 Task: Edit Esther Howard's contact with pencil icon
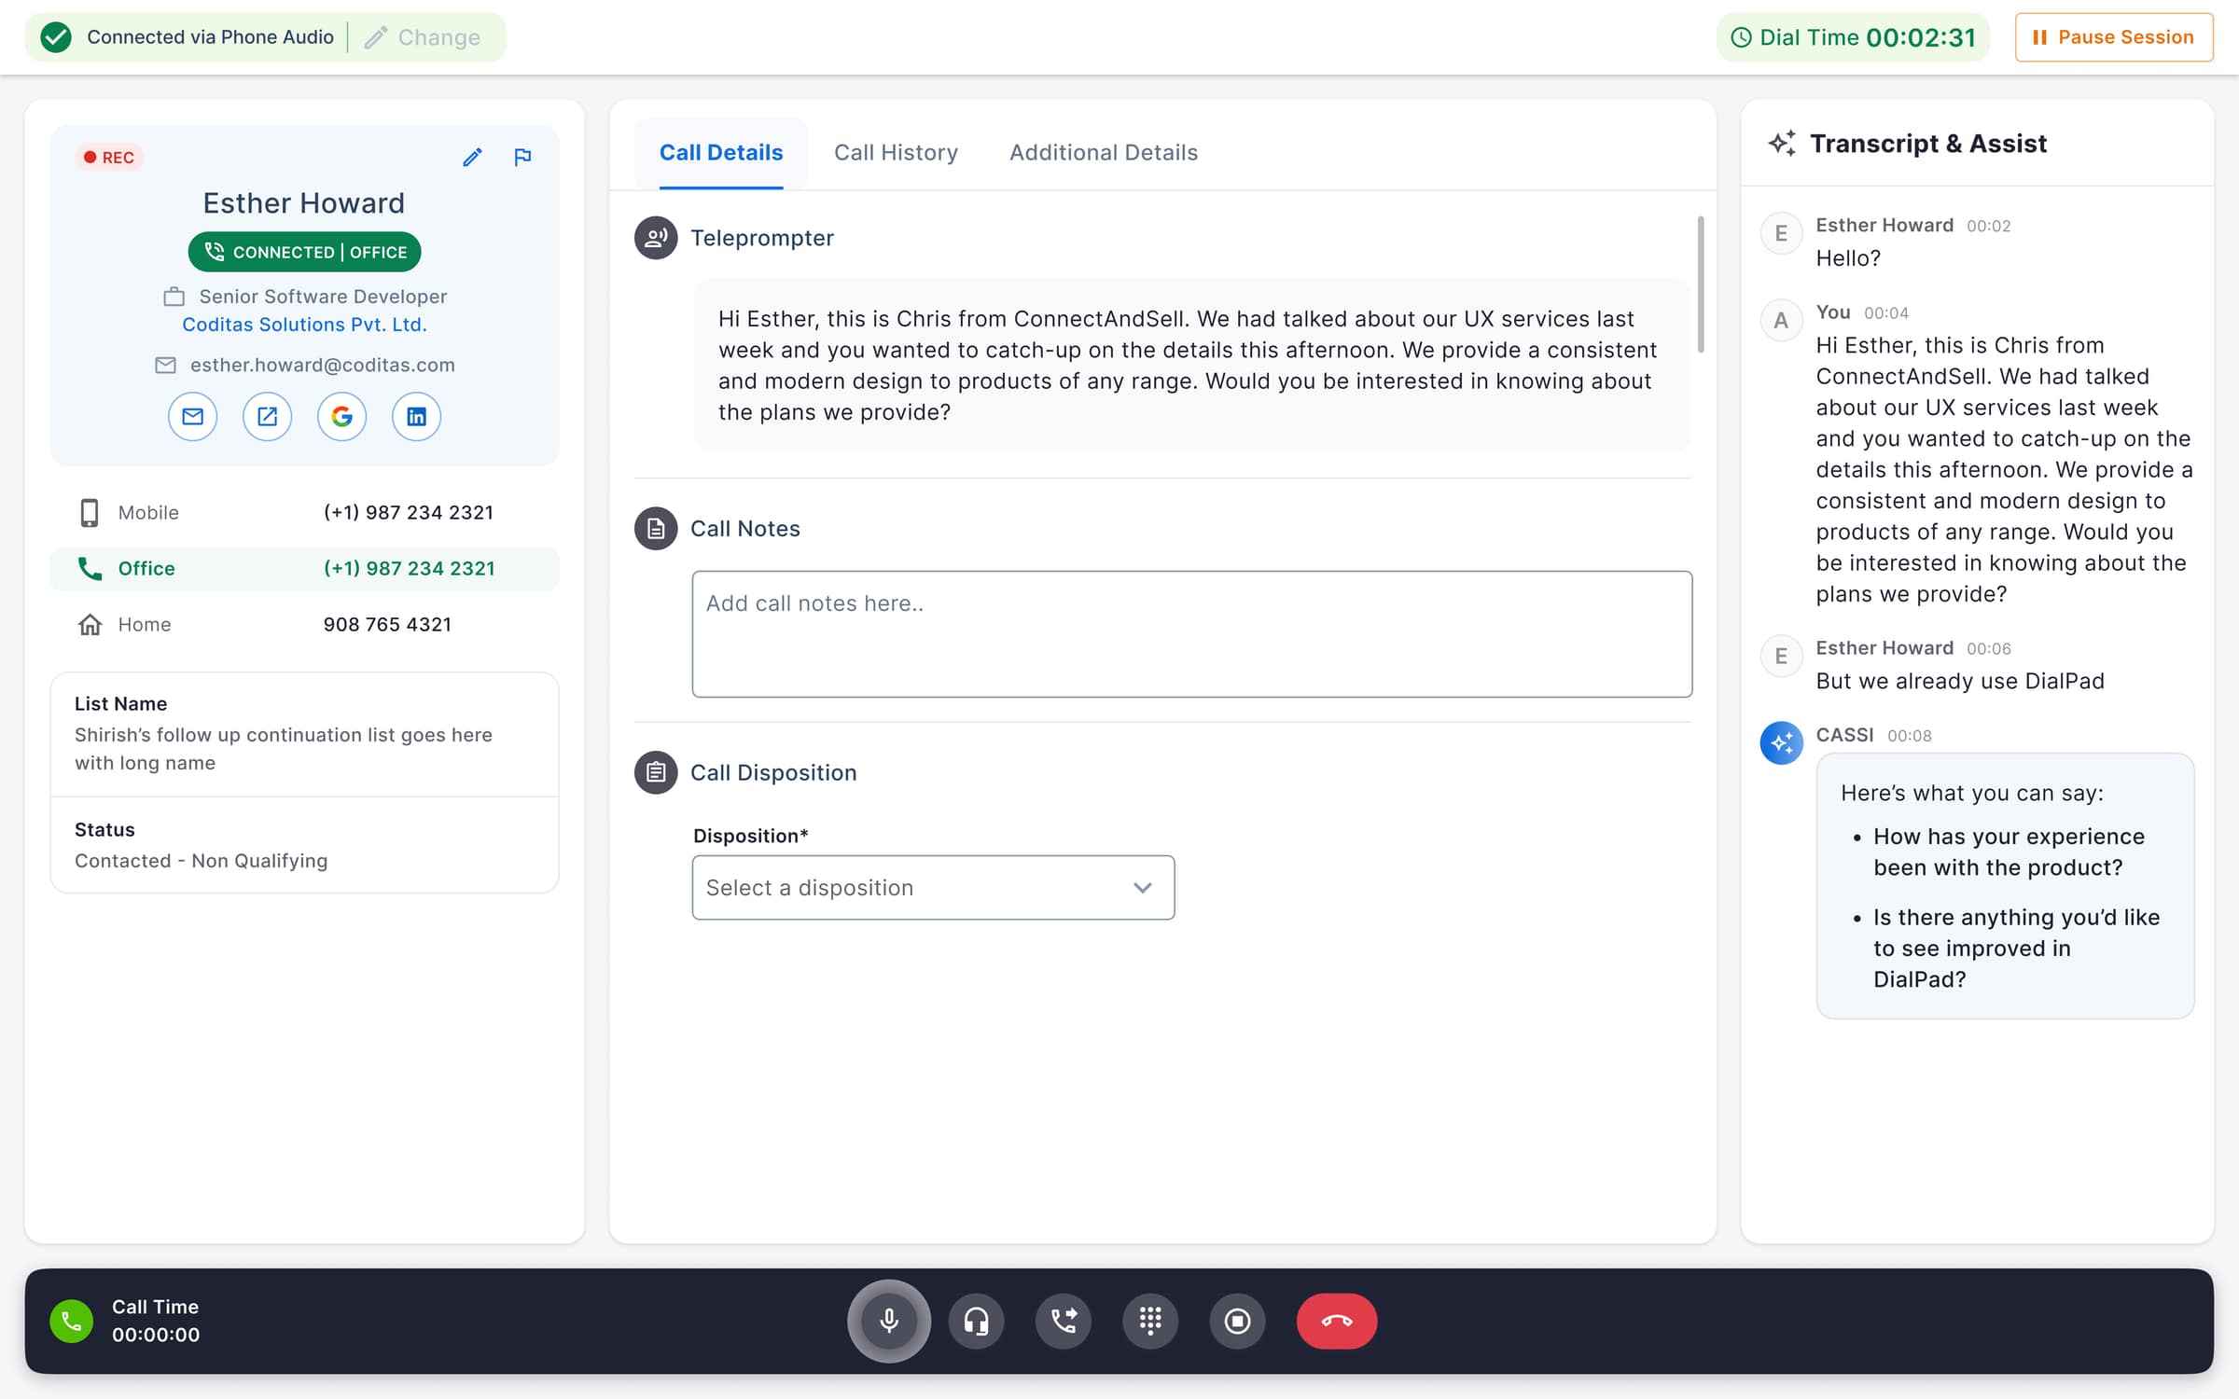click(472, 157)
